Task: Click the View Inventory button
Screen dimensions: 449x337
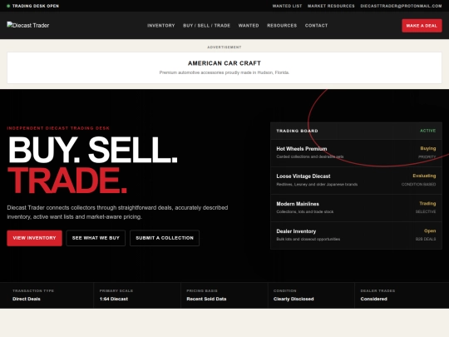Action: [x=34, y=238]
